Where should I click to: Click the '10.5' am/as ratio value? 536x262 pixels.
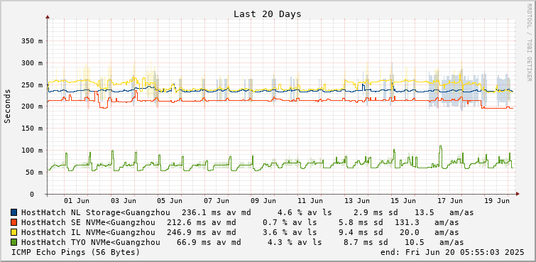[415, 243]
